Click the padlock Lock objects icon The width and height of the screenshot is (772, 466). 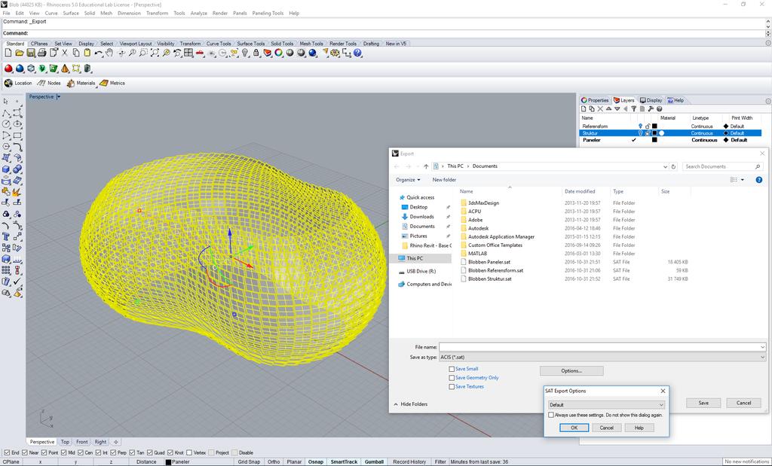(256, 53)
